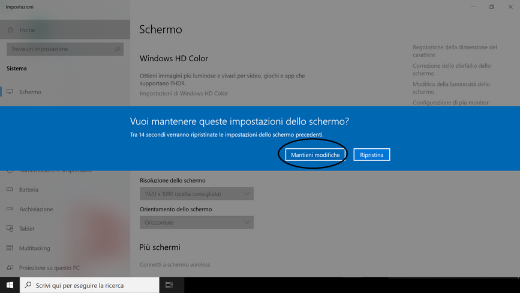Image resolution: width=520 pixels, height=293 pixels.
Task: Open Tablet settings
Action: coord(65,229)
